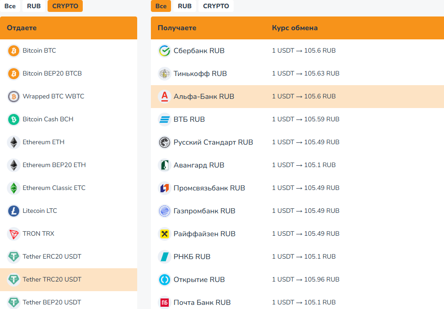Click the Ethereum ETH diamond icon
The height and width of the screenshot is (309, 444).
14,142
